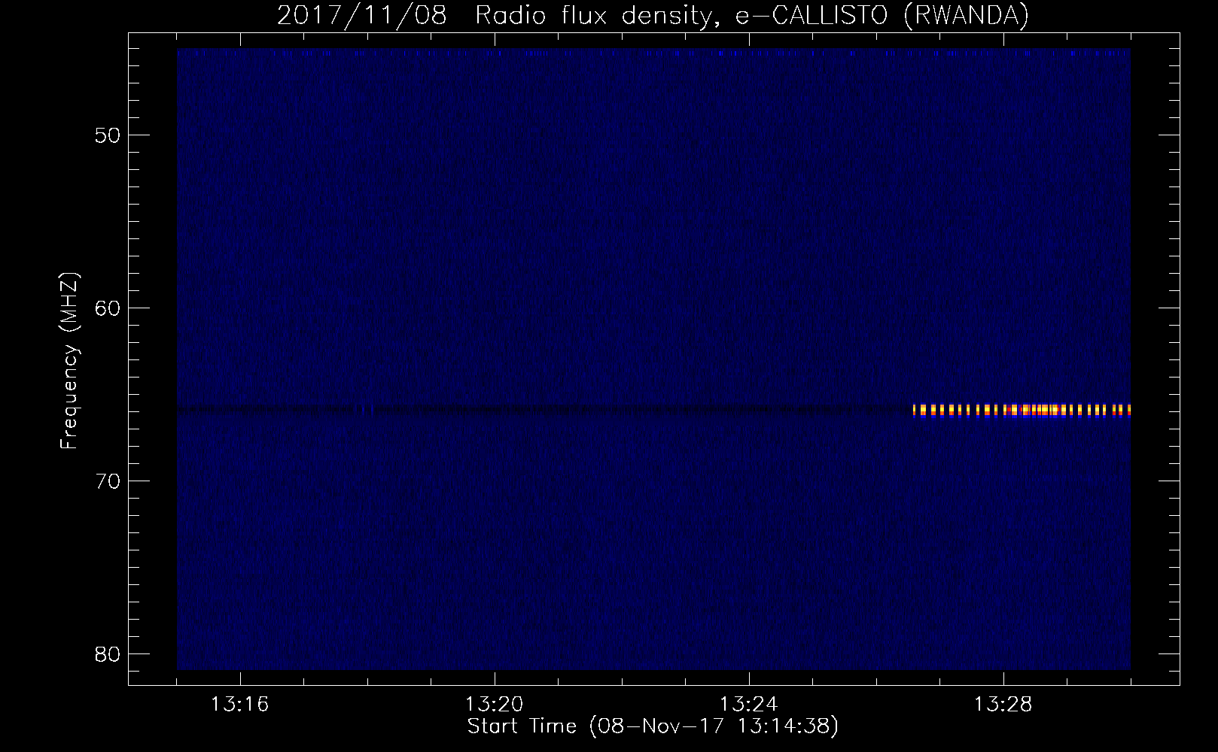Click the bright yellow-red burst near 66 MHz
Image resolution: width=1218 pixels, height=752 pixels.
click(x=1022, y=410)
